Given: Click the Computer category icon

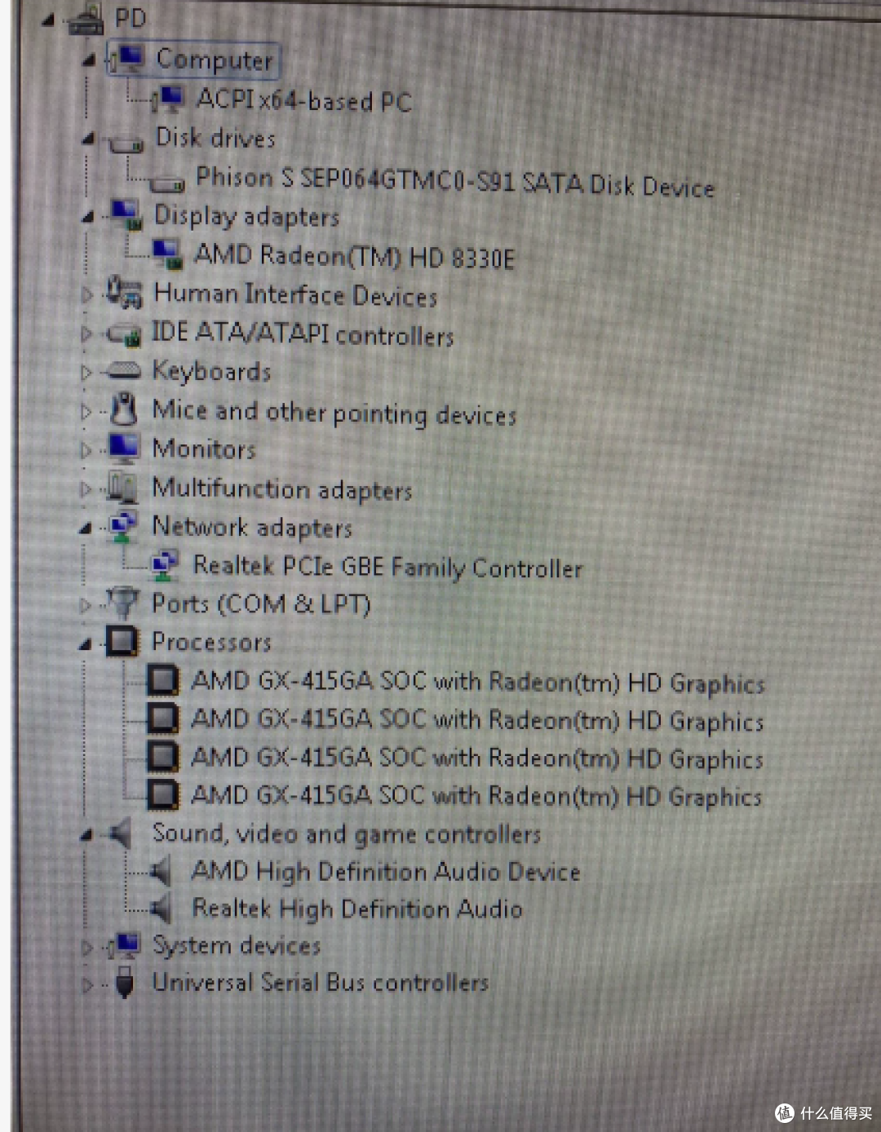Looking at the screenshot, I should point(127,60).
